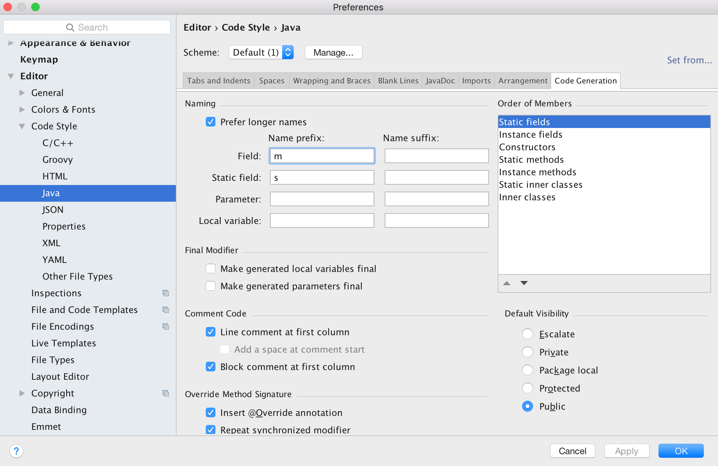Screen dimensions: 718x466
Task: Click the Manage... button
Action: click(333, 53)
